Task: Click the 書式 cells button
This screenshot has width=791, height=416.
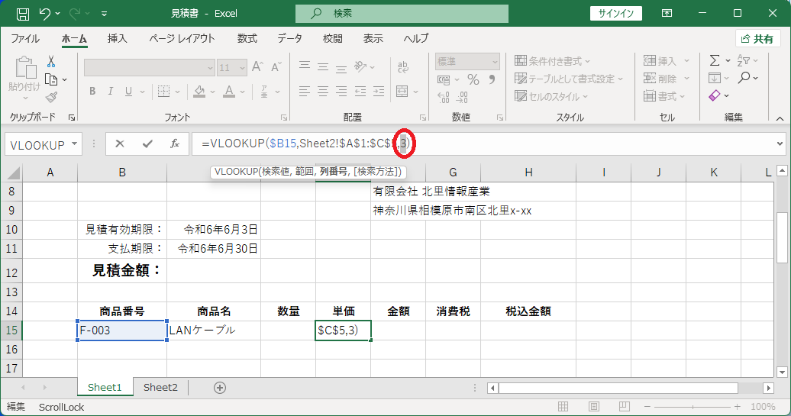Action: click(664, 96)
